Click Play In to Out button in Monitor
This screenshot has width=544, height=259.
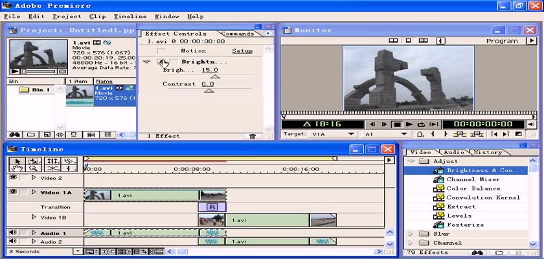coord(434,124)
